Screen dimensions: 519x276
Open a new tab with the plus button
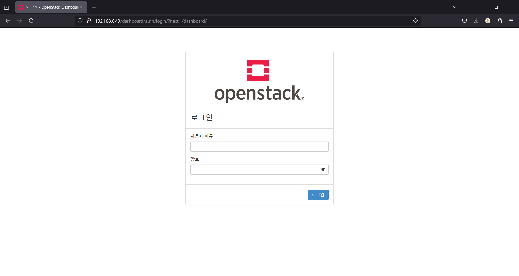pyautogui.click(x=94, y=7)
